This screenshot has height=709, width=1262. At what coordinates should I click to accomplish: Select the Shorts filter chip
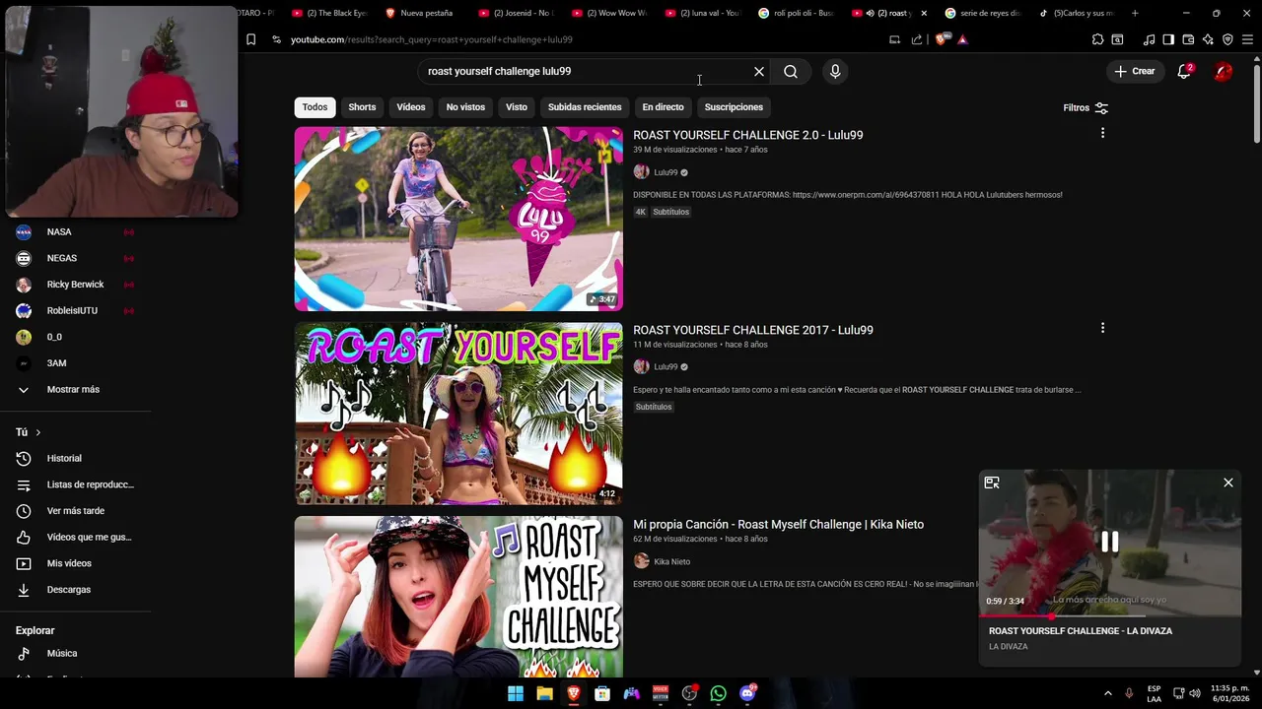pos(362,107)
